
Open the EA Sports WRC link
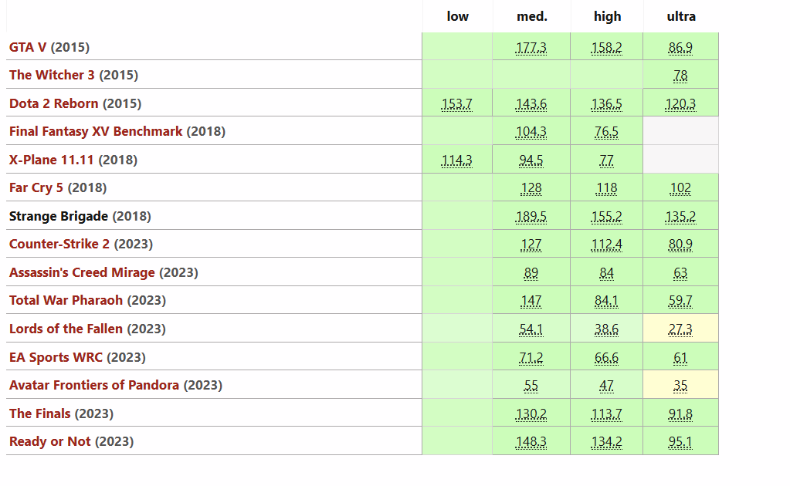coord(56,357)
